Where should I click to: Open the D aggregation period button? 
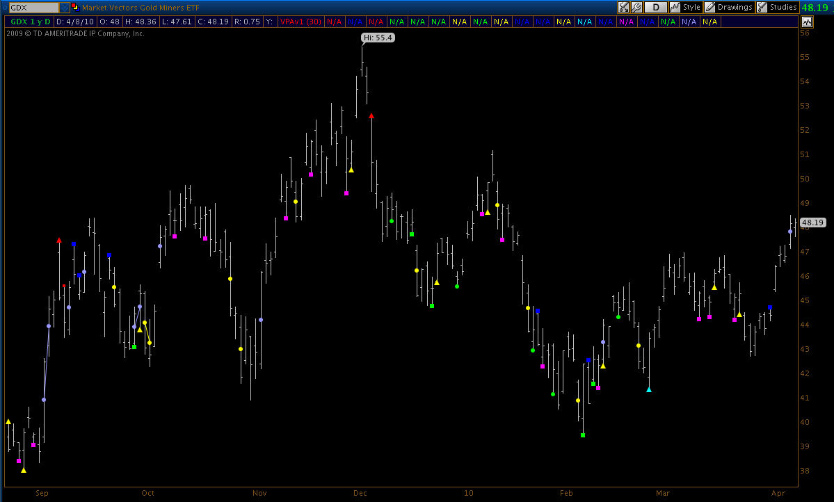(656, 7)
